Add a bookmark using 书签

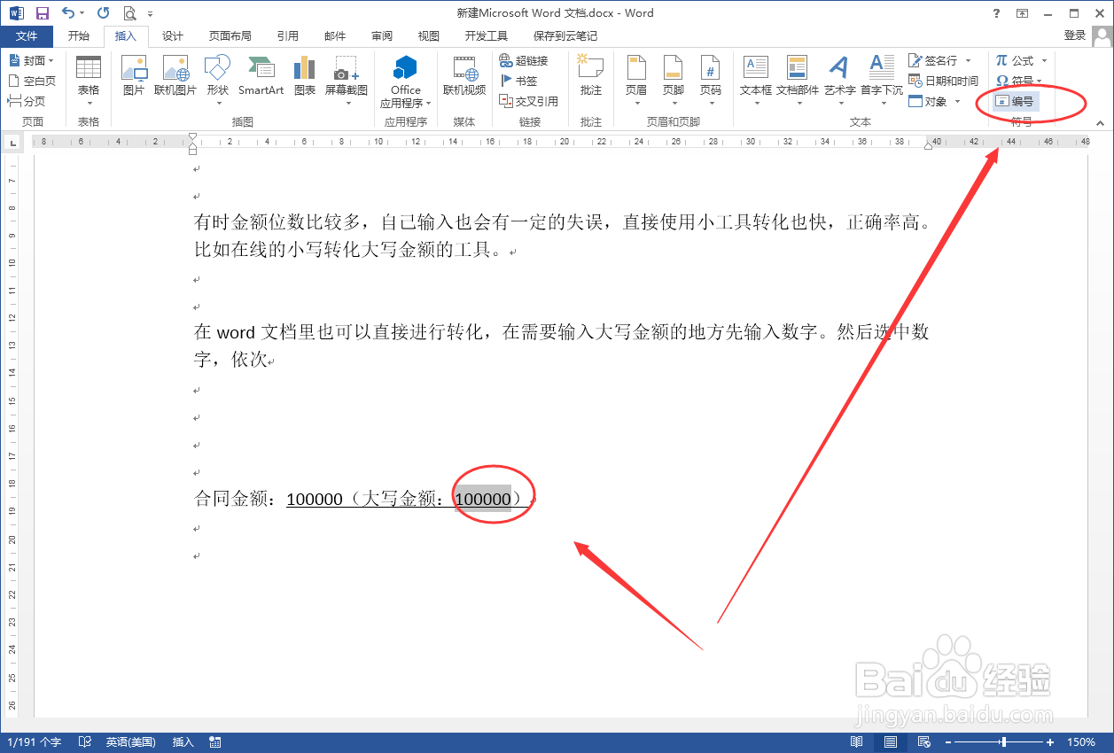point(522,80)
